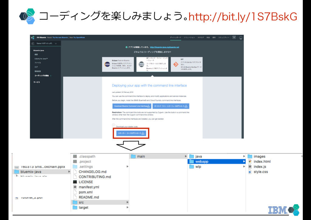Screen dimensions: 311x220
Task: Select ファイル in the sidebar
Action: (38, 63)
